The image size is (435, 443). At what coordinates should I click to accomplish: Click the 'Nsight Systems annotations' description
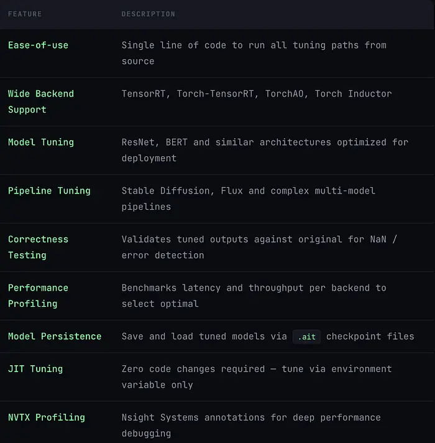(x=250, y=425)
